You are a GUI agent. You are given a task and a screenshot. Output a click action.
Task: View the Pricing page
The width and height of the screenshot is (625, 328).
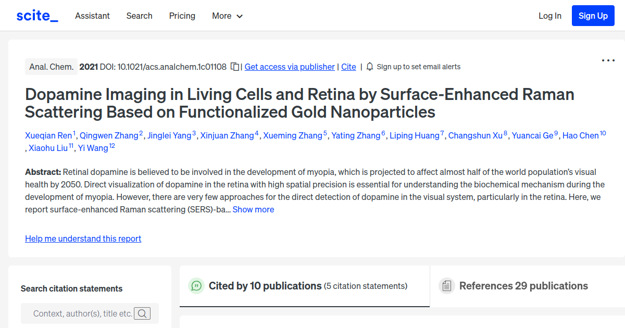[x=182, y=16]
